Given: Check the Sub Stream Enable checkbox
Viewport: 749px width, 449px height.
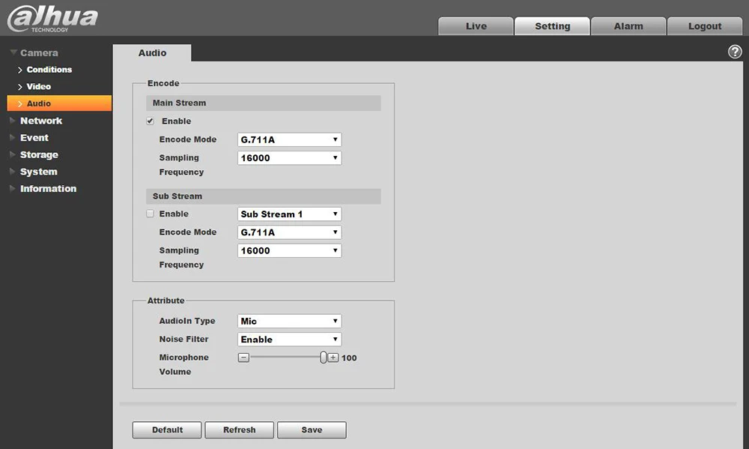Looking at the screenshot, I should pyautogui.click(x=150, y=214).
